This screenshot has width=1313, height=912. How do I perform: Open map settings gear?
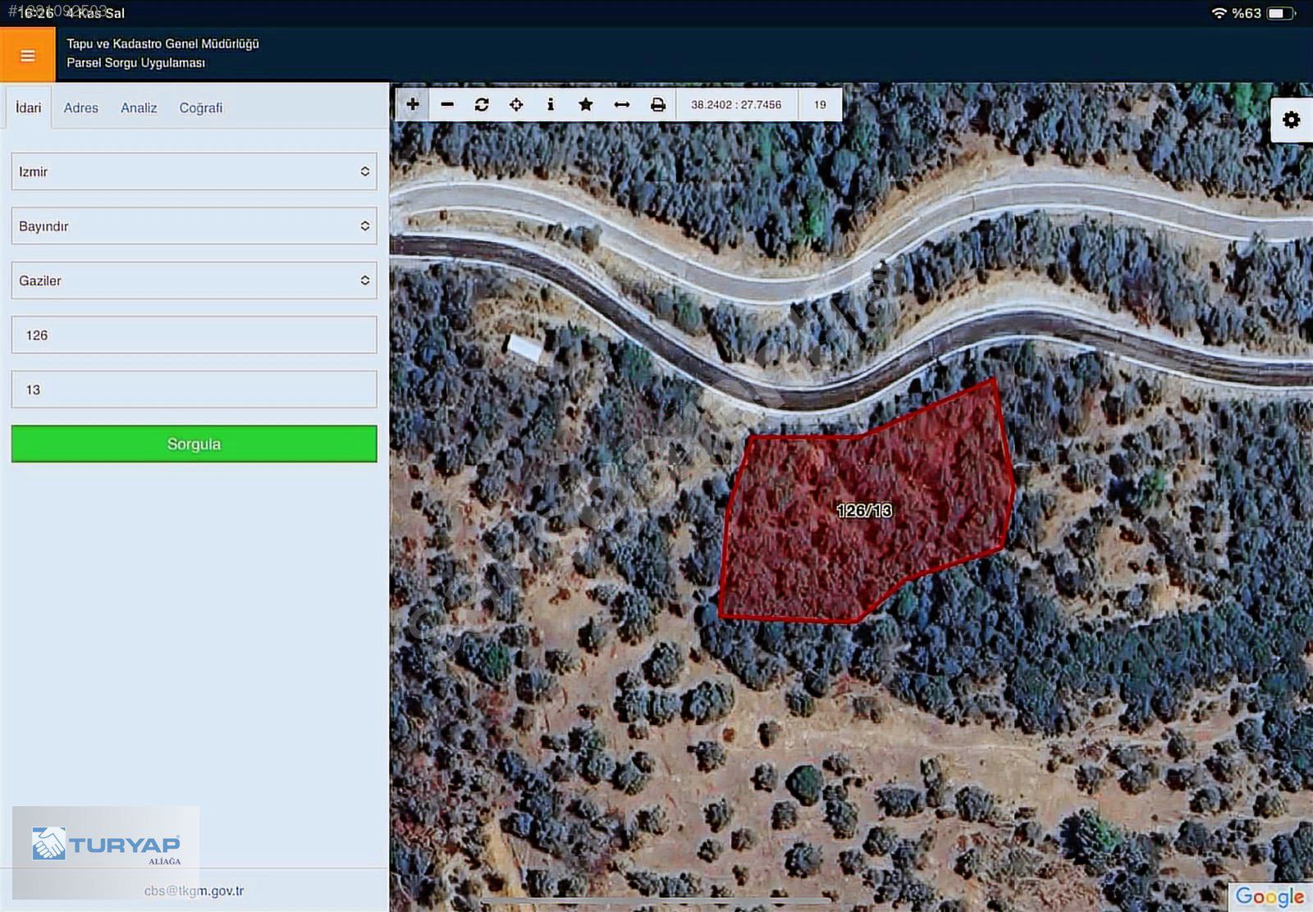(x=1291, y=121)
